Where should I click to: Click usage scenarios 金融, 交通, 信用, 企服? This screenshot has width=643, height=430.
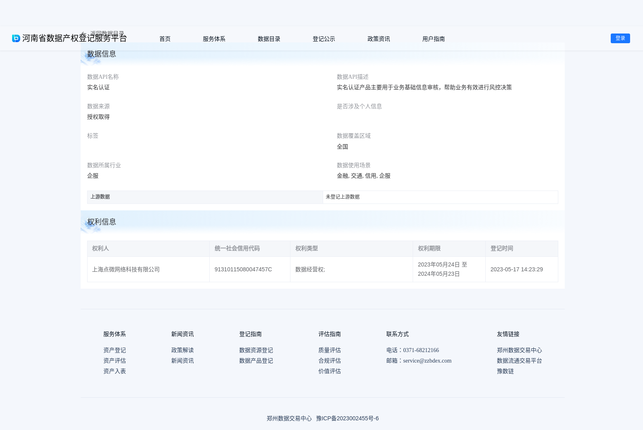click(363, 176)
